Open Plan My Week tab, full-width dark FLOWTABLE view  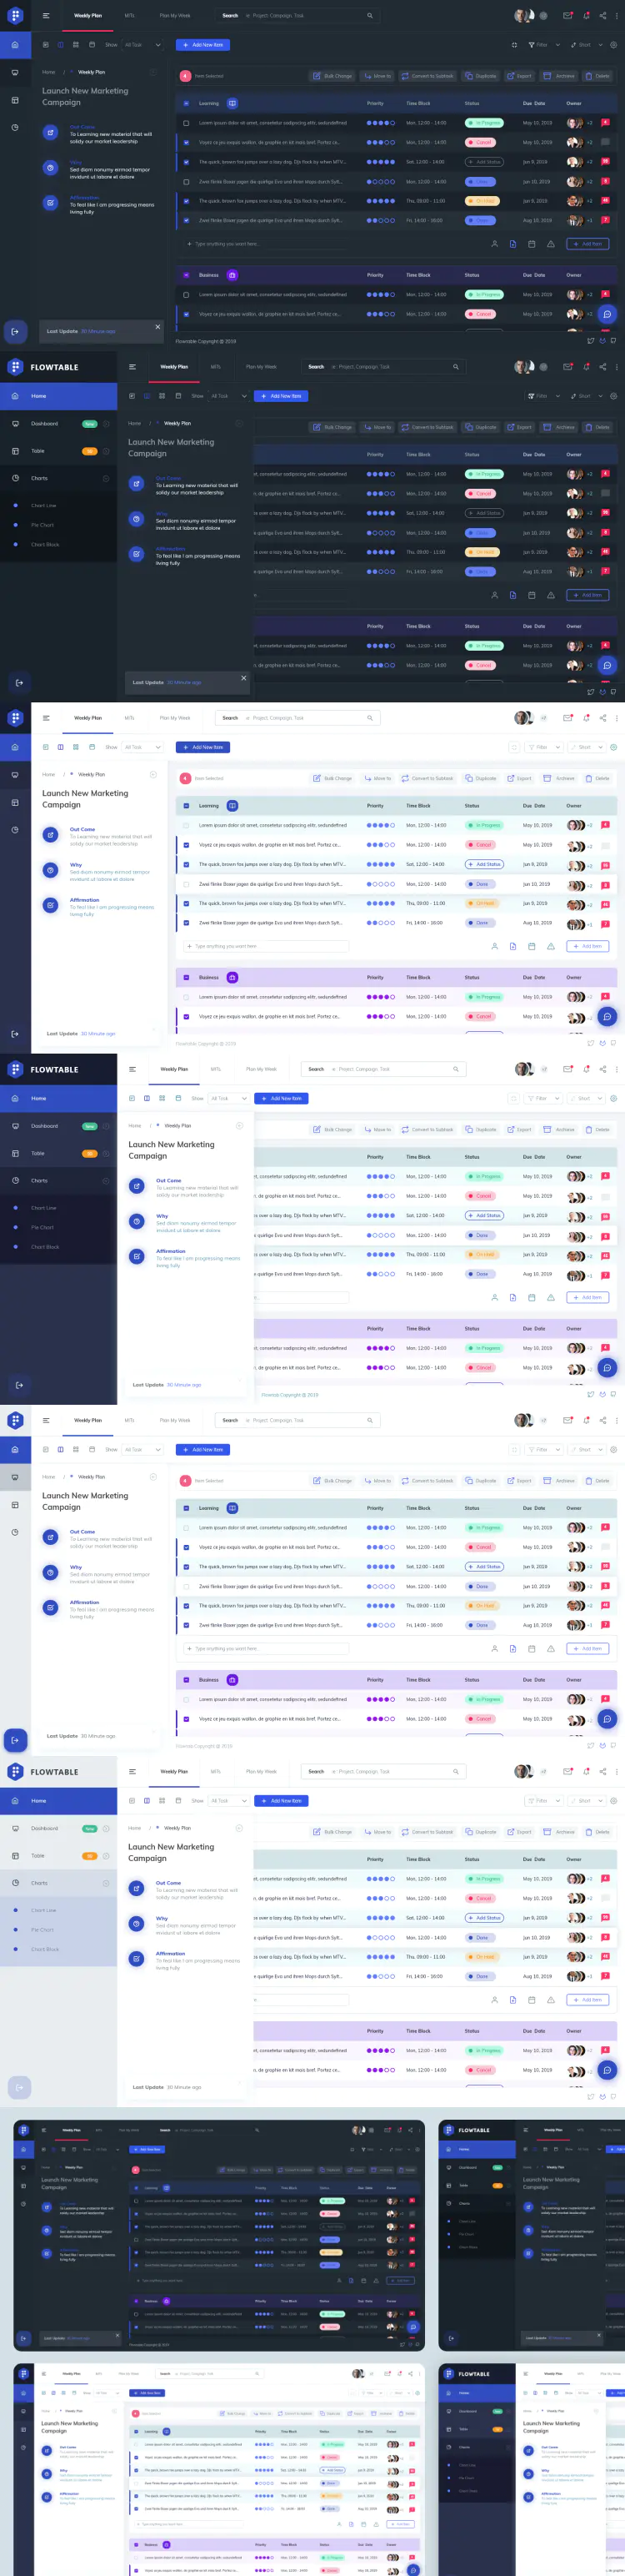pos(261,367)
